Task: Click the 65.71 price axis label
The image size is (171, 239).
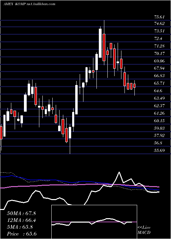Action: pyautogui.click(x=159, y=83)
